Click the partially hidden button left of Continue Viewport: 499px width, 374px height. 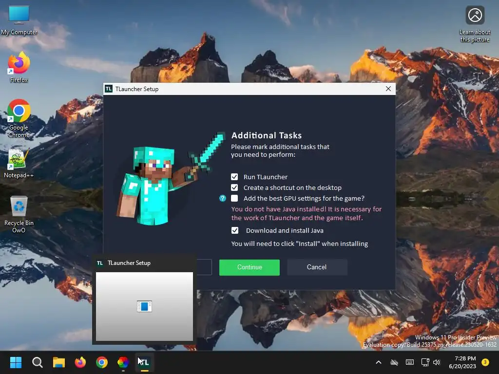(204, 267)
